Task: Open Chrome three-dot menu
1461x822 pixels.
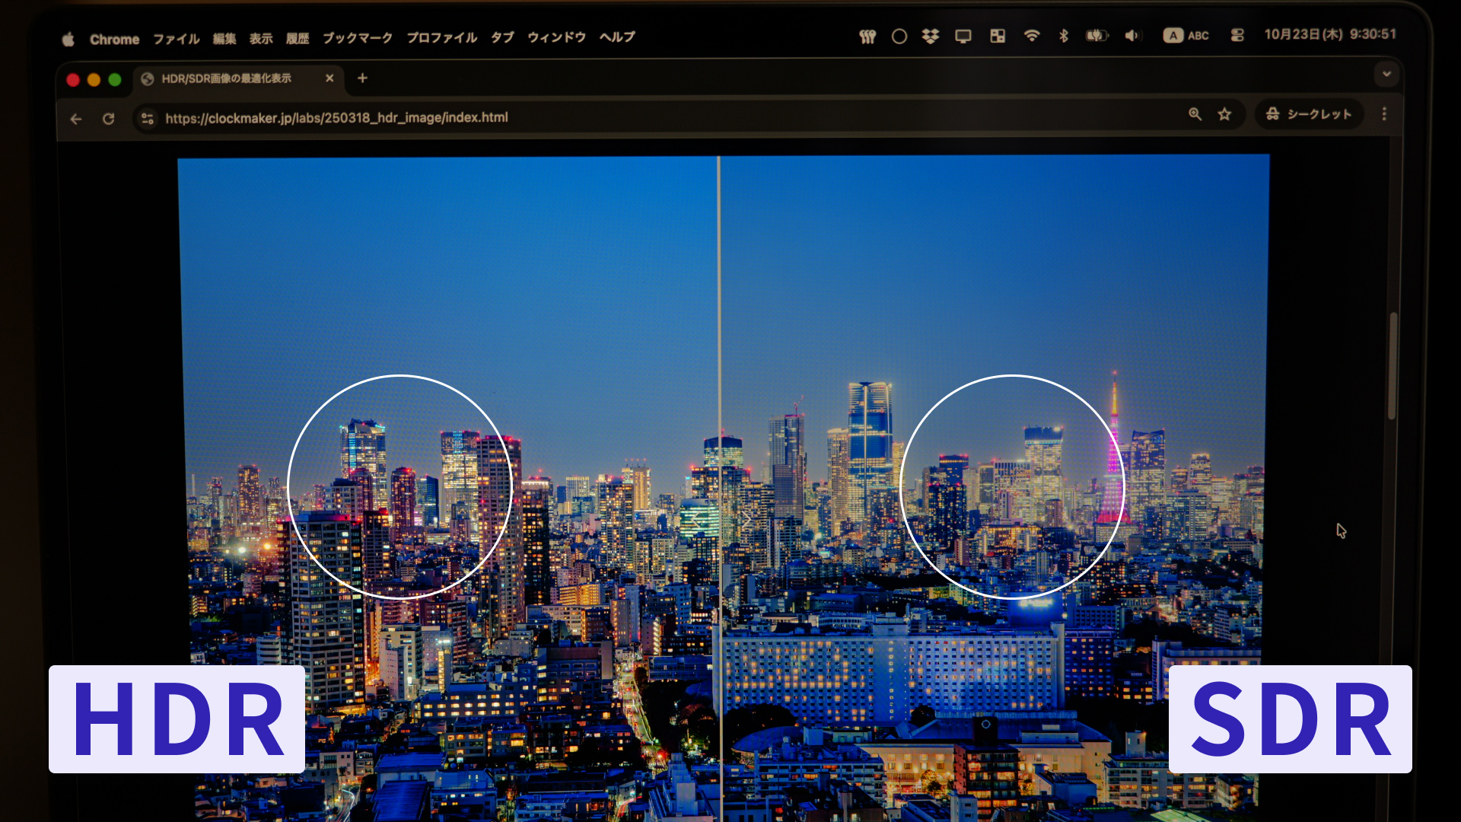Action: point(1384,114)
